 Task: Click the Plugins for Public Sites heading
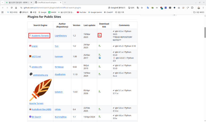[44, 17]
